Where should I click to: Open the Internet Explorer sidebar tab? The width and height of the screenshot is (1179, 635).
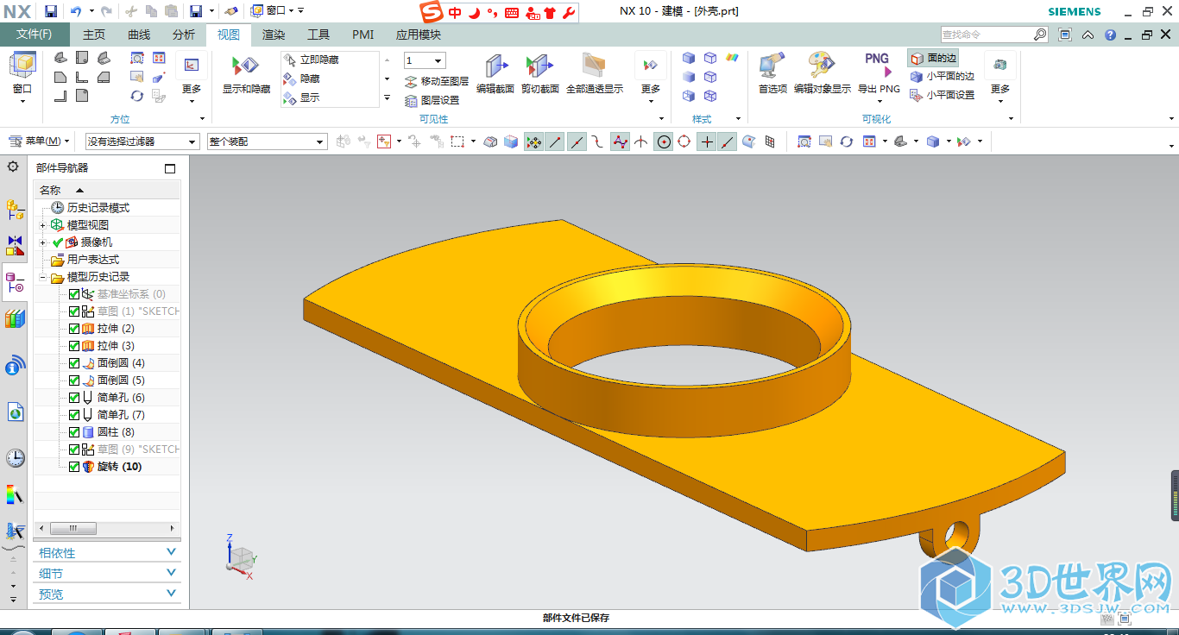(x=15, y=412)
